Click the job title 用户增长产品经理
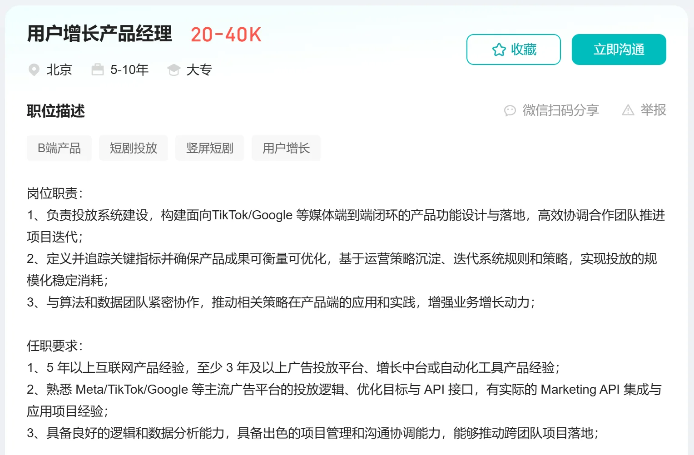The height and width of the screenshot is (455, 694). (99, 34)
